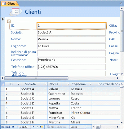Open the ID column dropdown arrow
Screen dimensions: 124x129
pos(18,84)
